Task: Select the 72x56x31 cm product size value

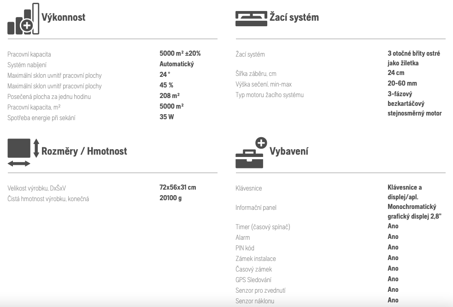Action: click(x=178, y=187)
